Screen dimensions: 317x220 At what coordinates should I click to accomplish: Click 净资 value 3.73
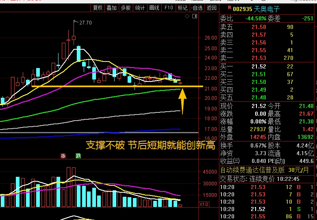[261, 153]
